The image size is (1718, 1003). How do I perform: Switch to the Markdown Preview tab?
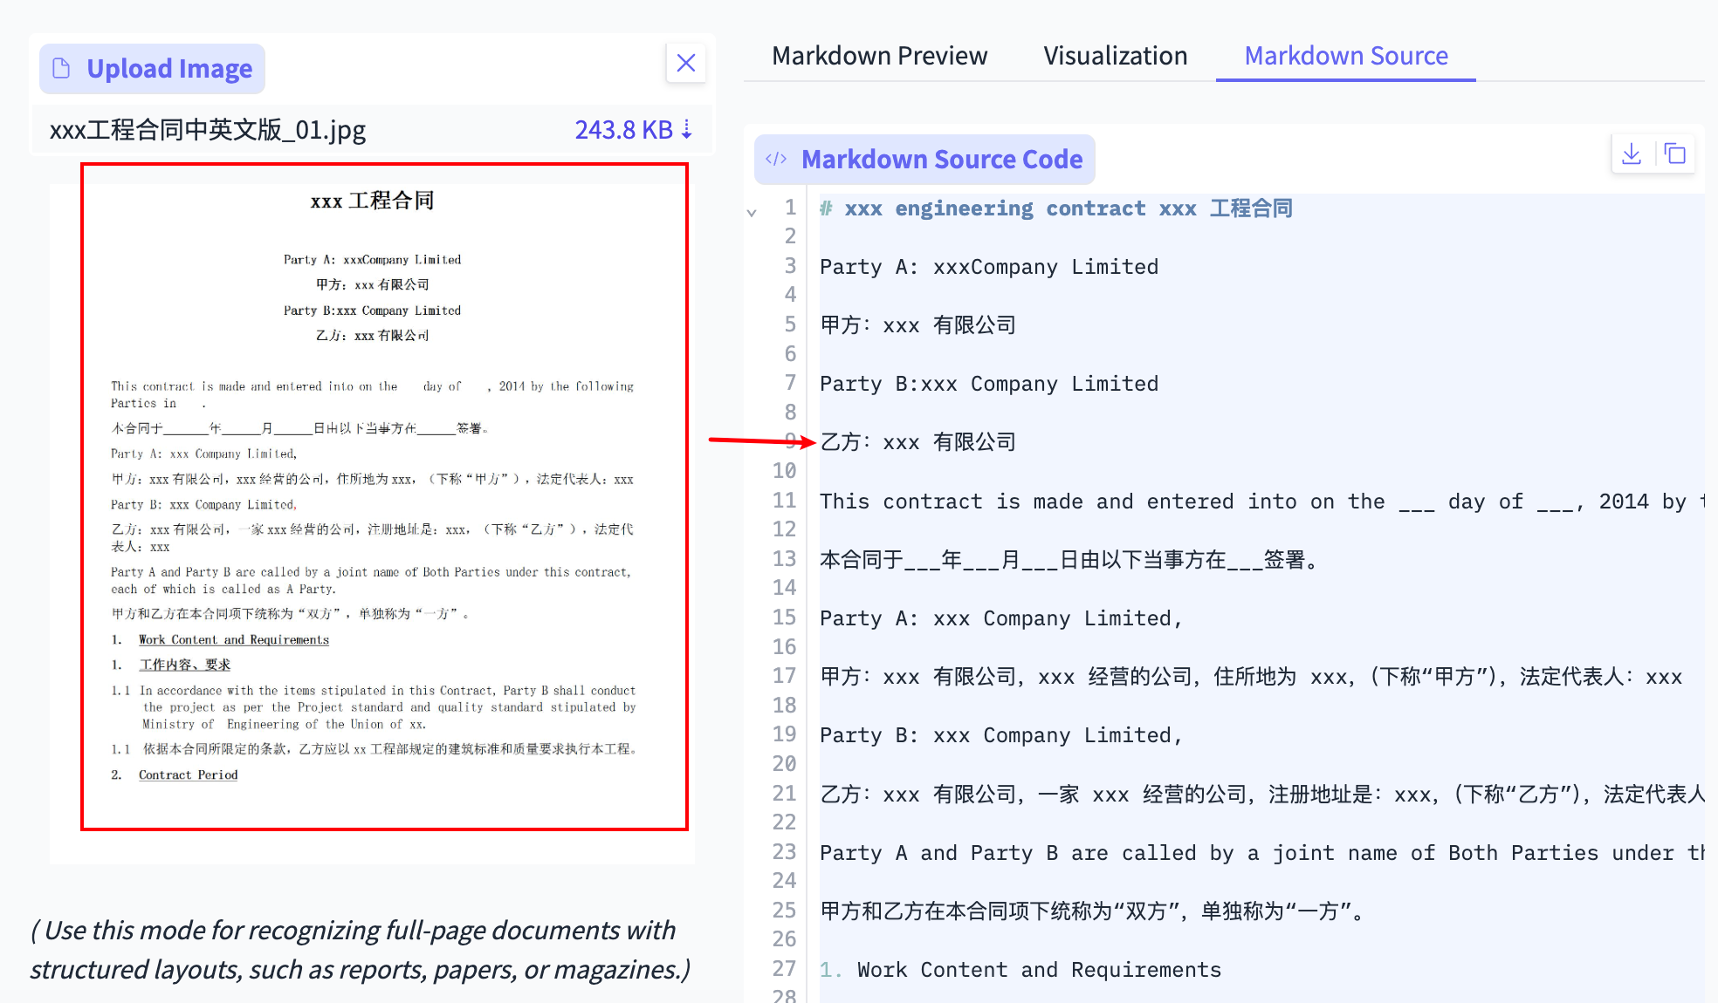(x=879, y=55)
